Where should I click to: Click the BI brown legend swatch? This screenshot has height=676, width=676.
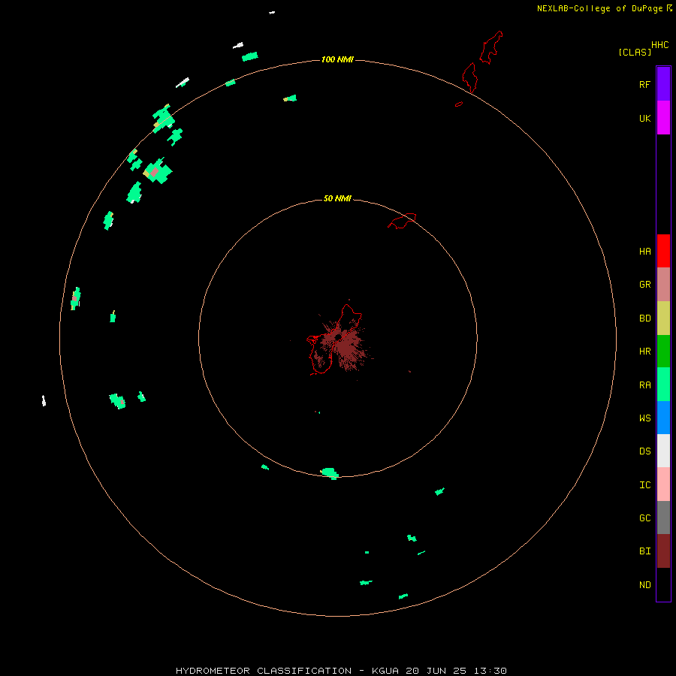[663, 551]
